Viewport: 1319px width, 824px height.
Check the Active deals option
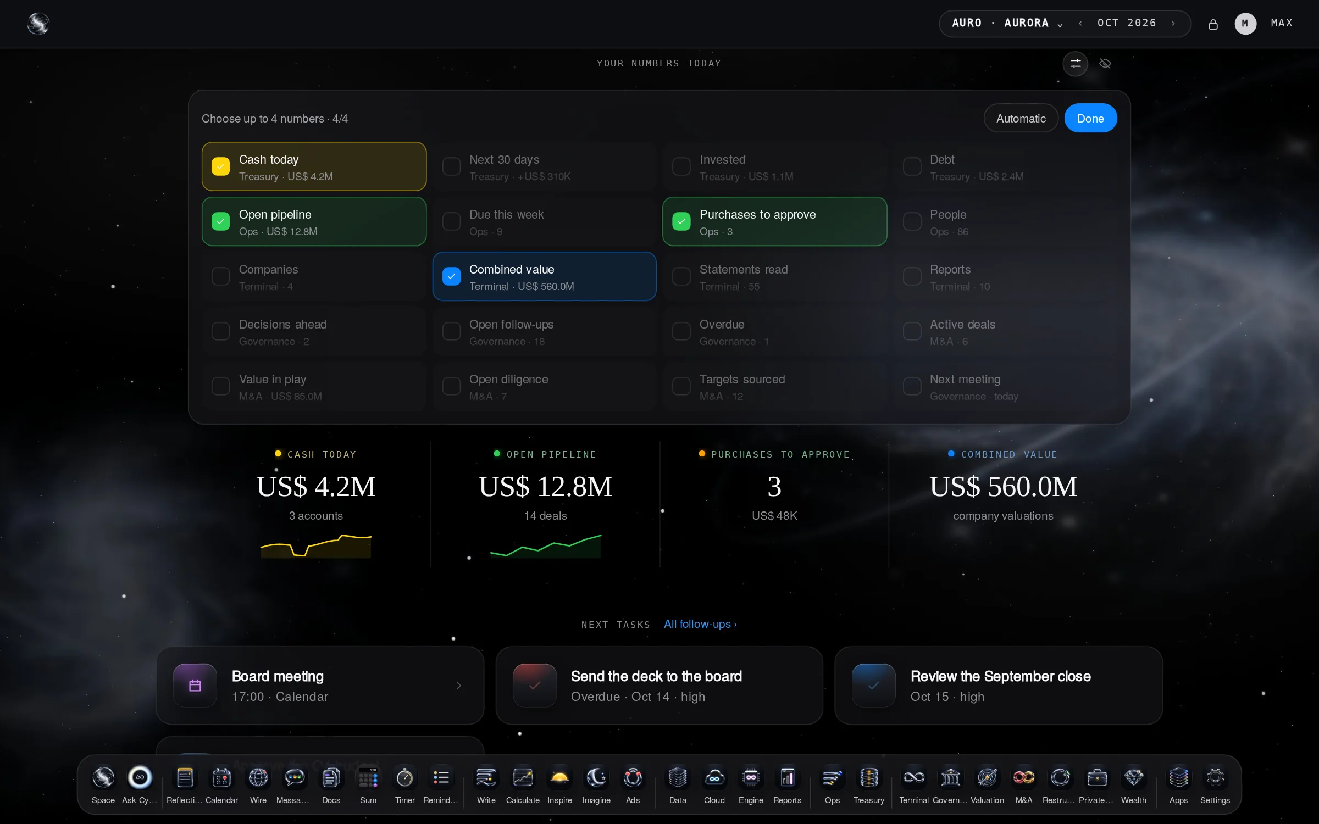click(x=912, y=331)
